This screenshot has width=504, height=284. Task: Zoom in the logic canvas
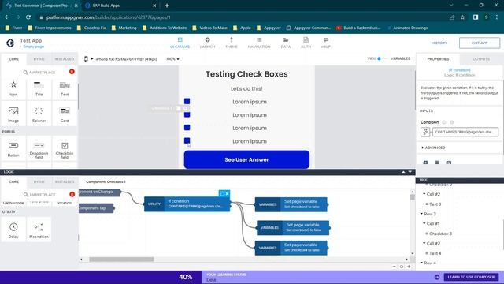coord(409,267)
